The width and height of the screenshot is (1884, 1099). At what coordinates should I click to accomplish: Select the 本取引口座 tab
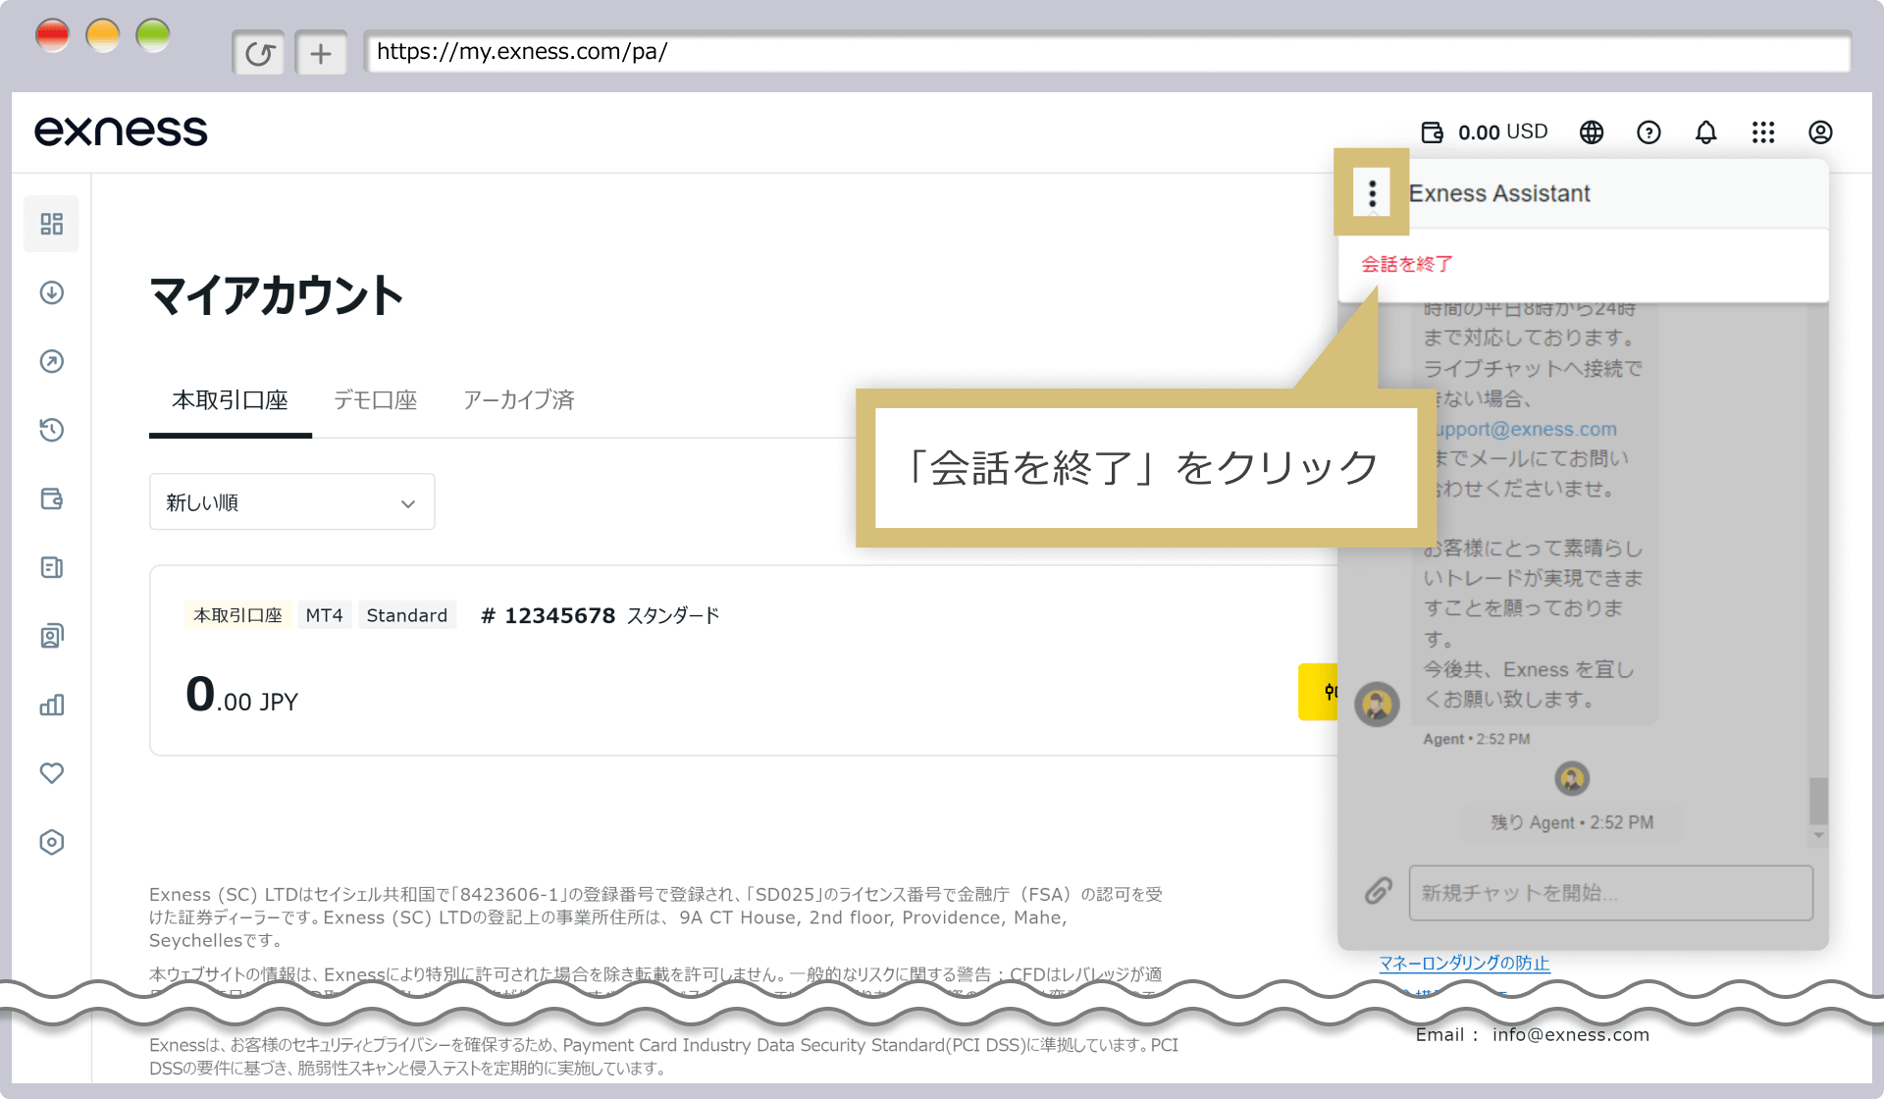(231, 400)
